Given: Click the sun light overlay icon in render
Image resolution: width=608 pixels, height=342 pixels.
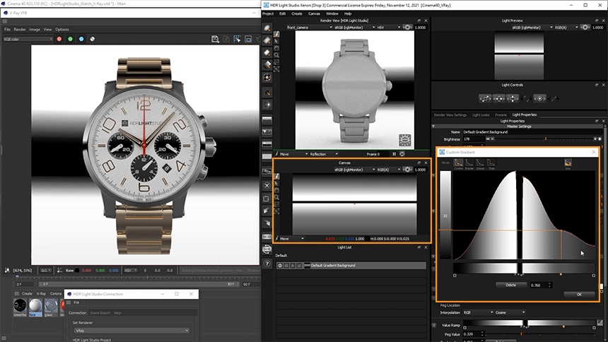Looking at the screenshot, I should [x=405, y=140].
